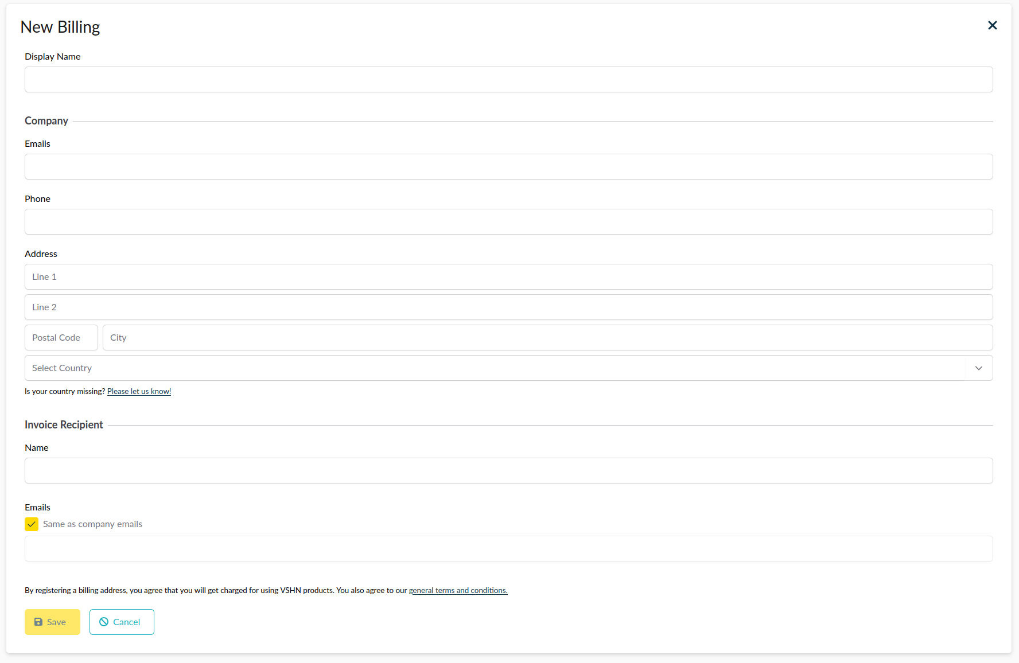Click the floppy disk icon in Save
Image resolution: width=1019 pixels, height=663 pixels.
pyautogui.click(x=38, y=622)
